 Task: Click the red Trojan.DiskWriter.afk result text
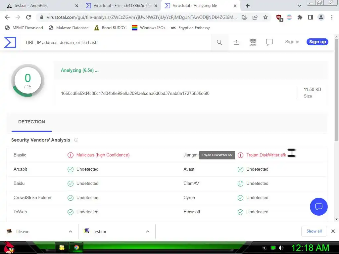click(x=266, y=155)
